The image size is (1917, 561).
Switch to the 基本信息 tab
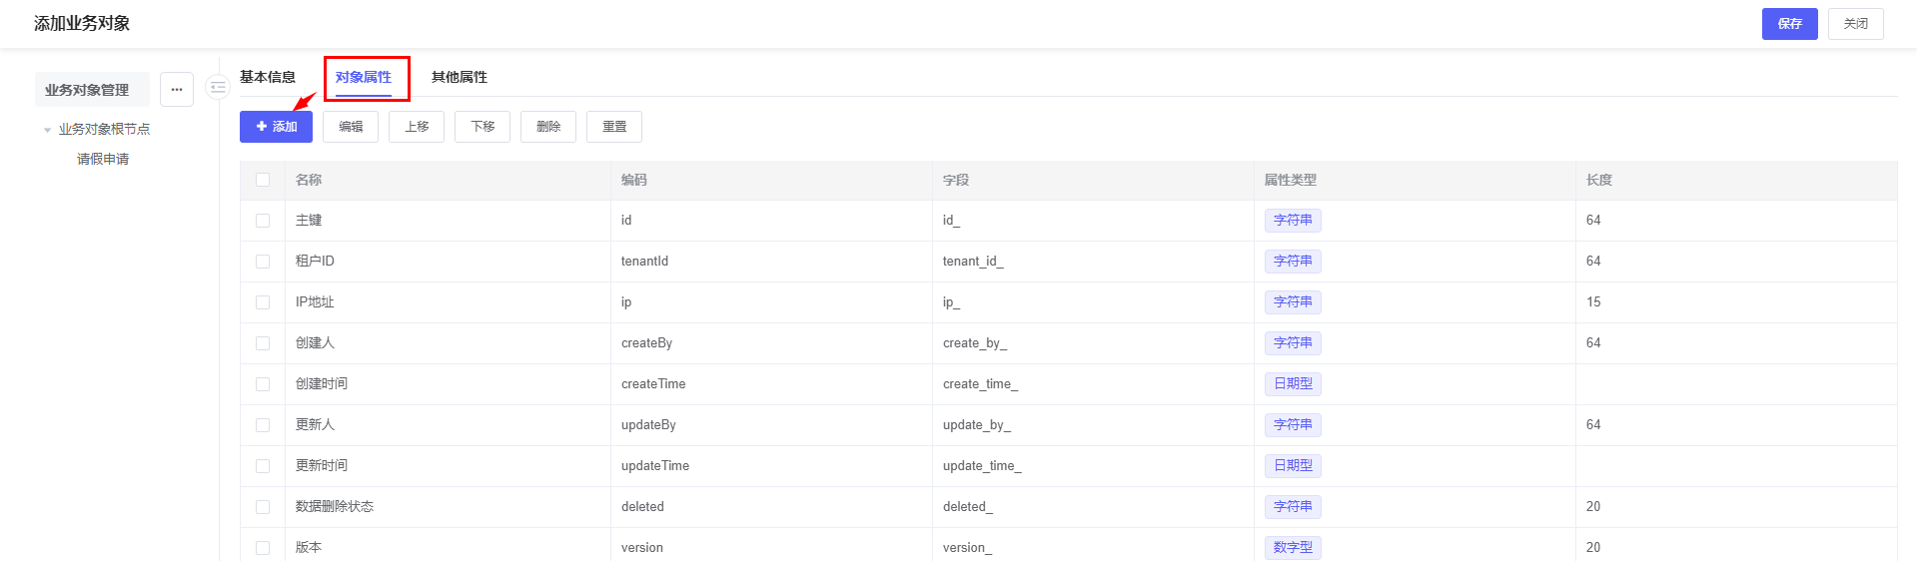point(268,77)
